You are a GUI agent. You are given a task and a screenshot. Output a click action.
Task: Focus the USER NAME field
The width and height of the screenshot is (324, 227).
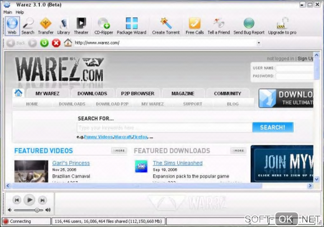pos(295,68)
